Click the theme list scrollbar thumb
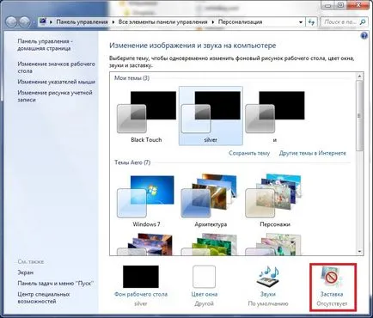 (x=359, y=115)
